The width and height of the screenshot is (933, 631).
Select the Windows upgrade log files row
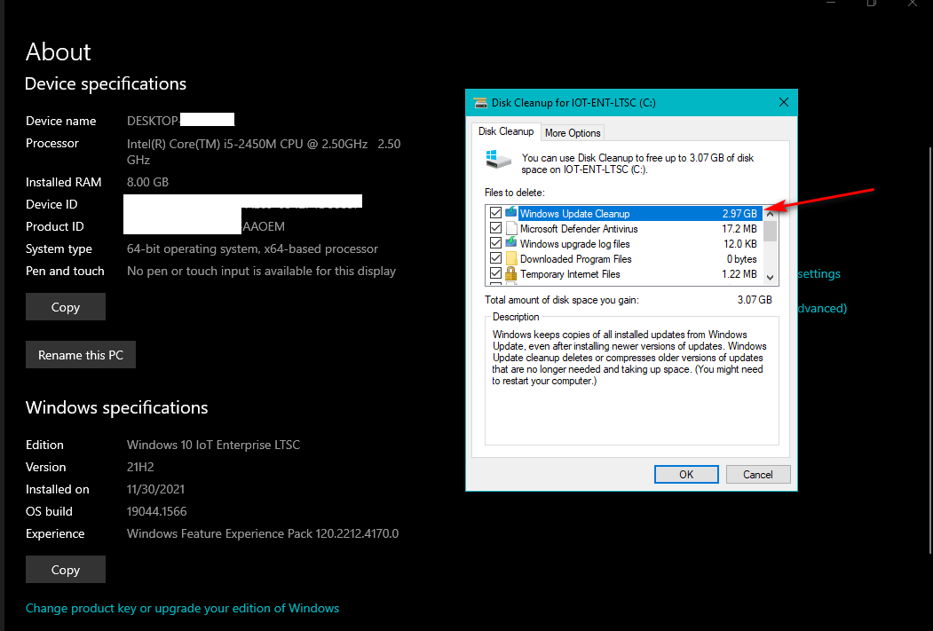pos(624,243)
